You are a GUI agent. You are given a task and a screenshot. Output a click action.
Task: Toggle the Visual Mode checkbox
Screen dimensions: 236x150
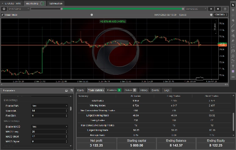[2, 14]
